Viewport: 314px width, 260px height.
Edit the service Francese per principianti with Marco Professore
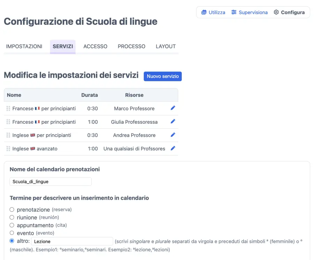coord(173,108)
